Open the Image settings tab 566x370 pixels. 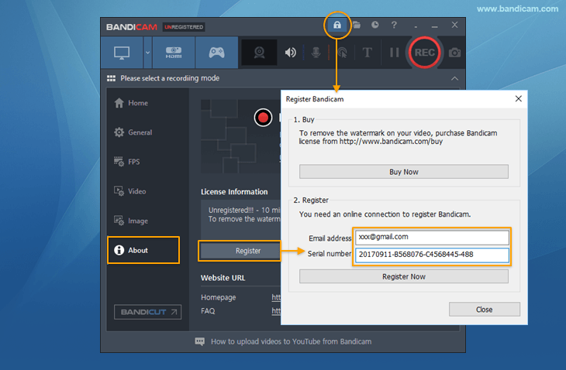(x=131, y=221)
